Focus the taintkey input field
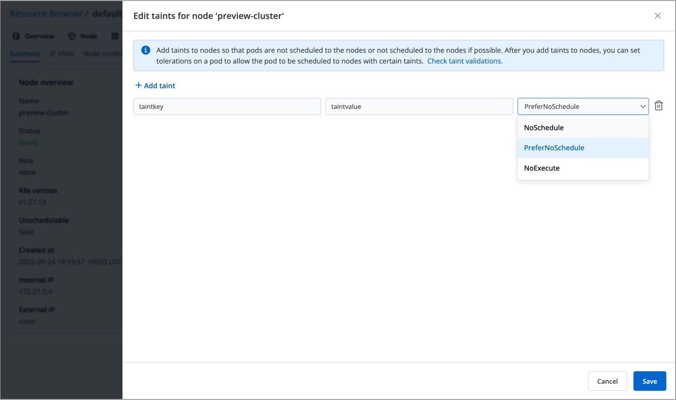This screenshot has height=400, width=676. click(x=227, y=106)
